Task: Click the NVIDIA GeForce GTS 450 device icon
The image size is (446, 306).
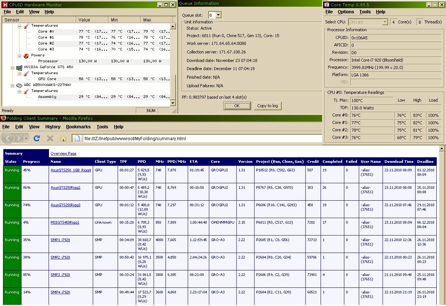Action: tap(19, 67)
